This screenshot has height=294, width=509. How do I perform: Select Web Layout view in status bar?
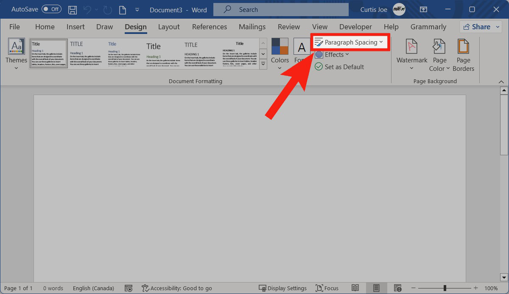(397, 288)
